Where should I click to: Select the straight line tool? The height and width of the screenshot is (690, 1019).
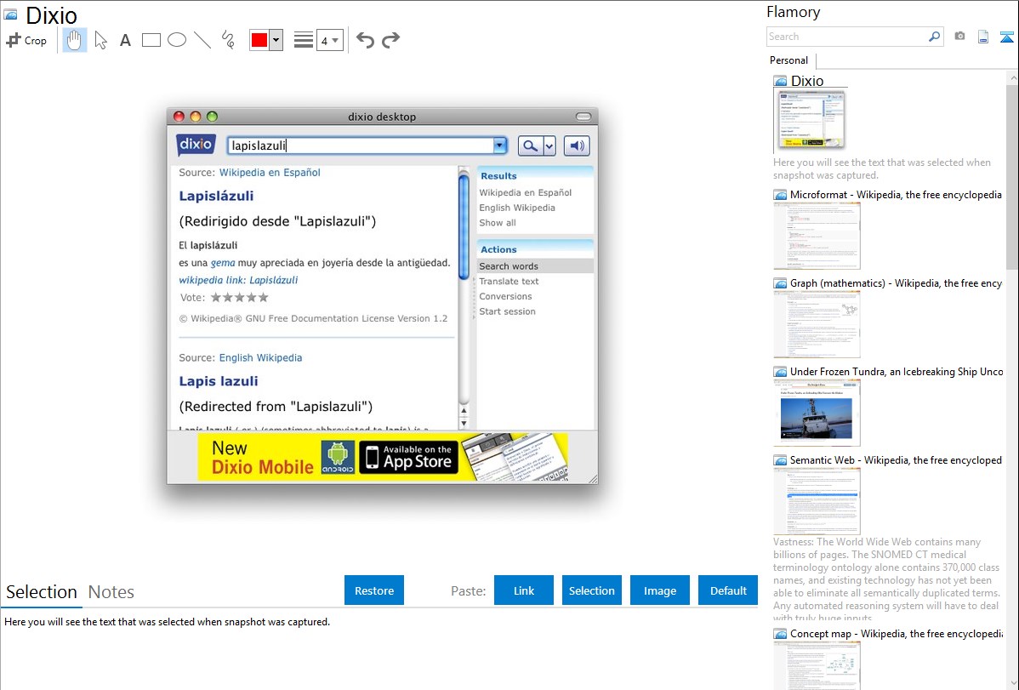[x=202, y=40]
